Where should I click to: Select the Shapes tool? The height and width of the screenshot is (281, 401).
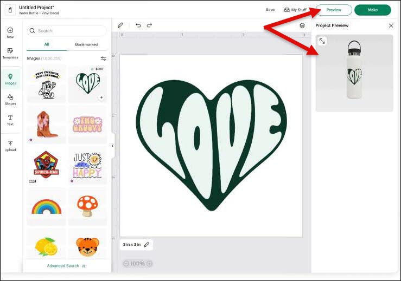pos(10,99)
